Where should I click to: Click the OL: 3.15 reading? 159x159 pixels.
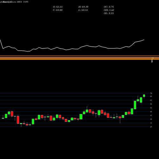[109, 13]
